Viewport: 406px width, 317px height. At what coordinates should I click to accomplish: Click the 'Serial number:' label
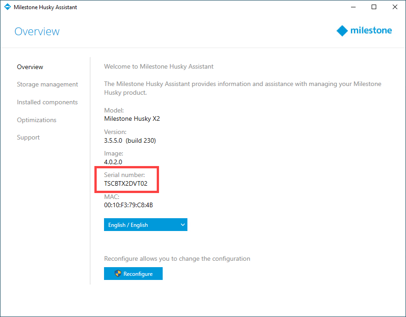click(125, 175)
